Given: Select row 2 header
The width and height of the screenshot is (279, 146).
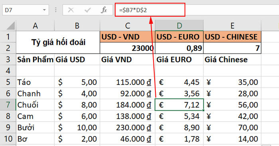Looking at the screenshot, I should [8, 48].
